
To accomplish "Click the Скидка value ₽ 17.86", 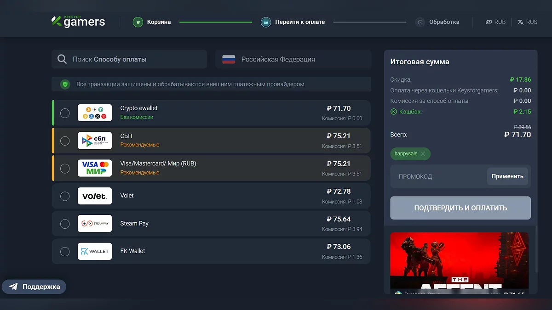I will [x=520, y=79].
